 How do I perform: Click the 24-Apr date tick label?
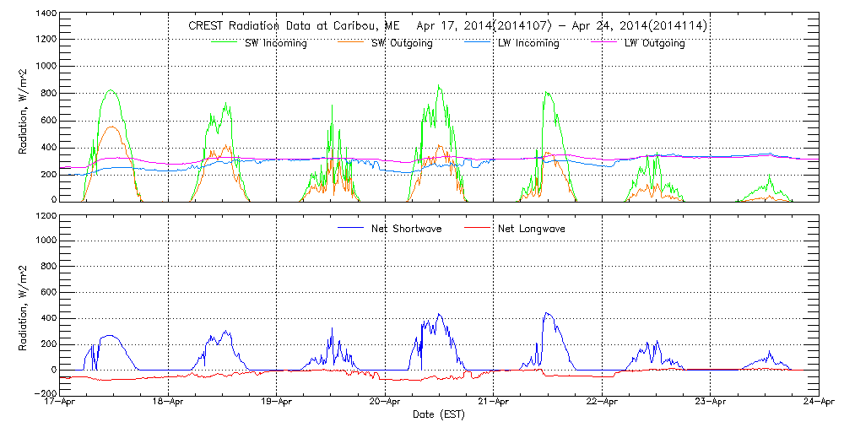[819, 403]
